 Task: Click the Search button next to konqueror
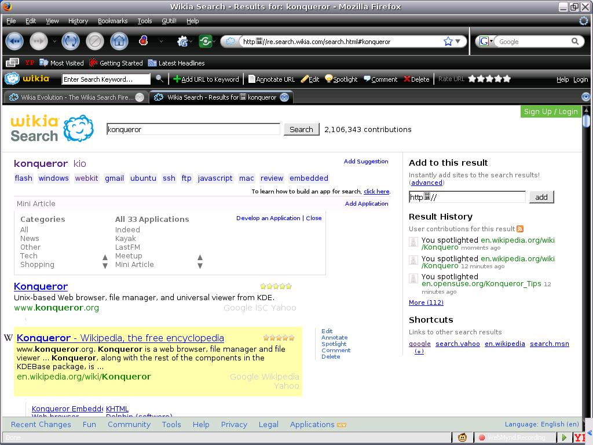click(x=301, y=129)
